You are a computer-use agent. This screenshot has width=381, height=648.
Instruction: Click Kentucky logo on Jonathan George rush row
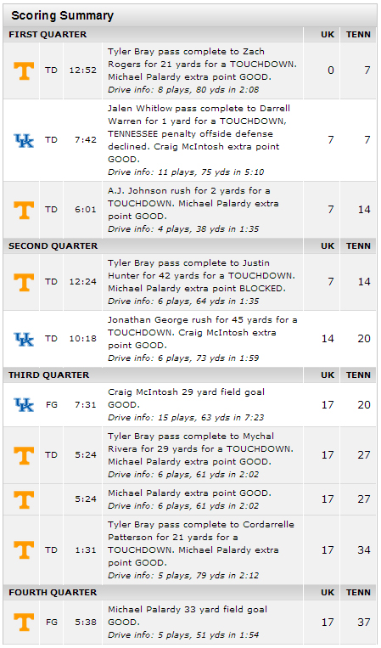24,339
